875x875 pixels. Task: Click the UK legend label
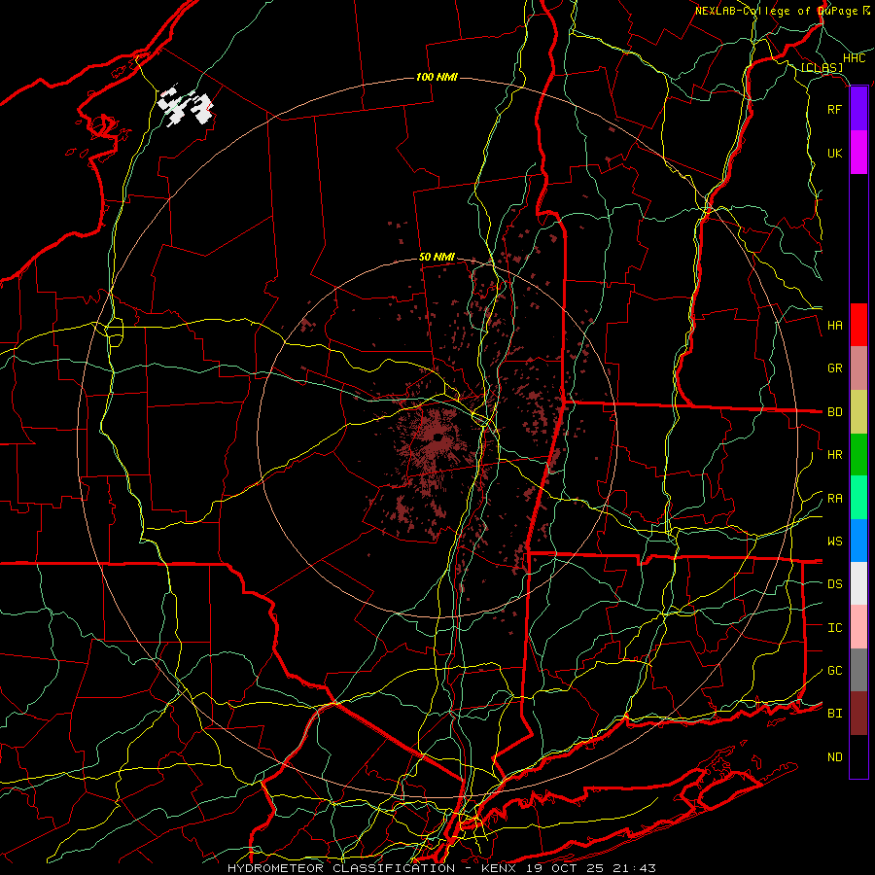click(834, 153)
